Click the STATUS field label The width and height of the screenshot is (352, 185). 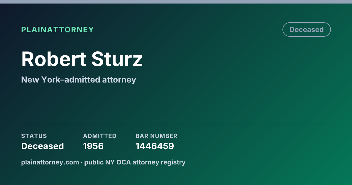34,136
